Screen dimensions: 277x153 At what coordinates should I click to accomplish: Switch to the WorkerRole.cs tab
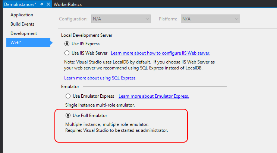(67, 4)
